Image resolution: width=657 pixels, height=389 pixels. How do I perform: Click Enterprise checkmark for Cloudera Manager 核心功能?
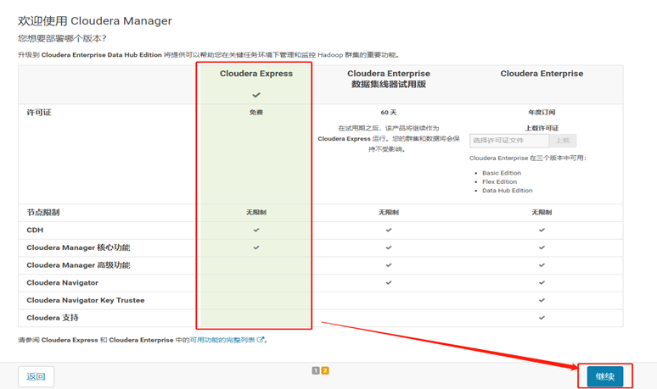tap(542, 247)
